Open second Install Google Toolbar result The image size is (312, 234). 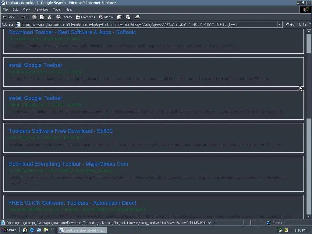(35, 98)
